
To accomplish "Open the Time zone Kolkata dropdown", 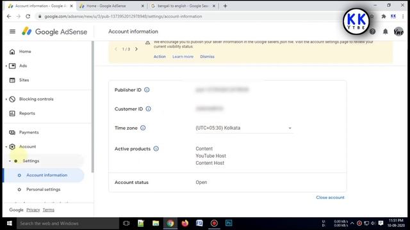I will pyautogui.click(x=244, y=128).
